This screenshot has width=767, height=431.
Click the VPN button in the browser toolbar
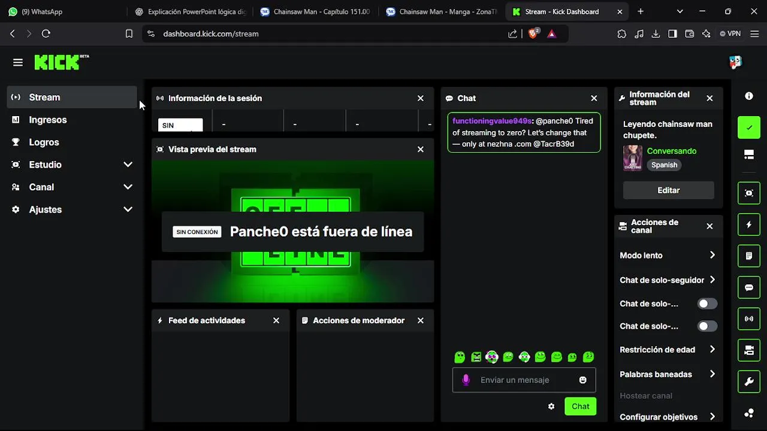(x=730, y=34)
